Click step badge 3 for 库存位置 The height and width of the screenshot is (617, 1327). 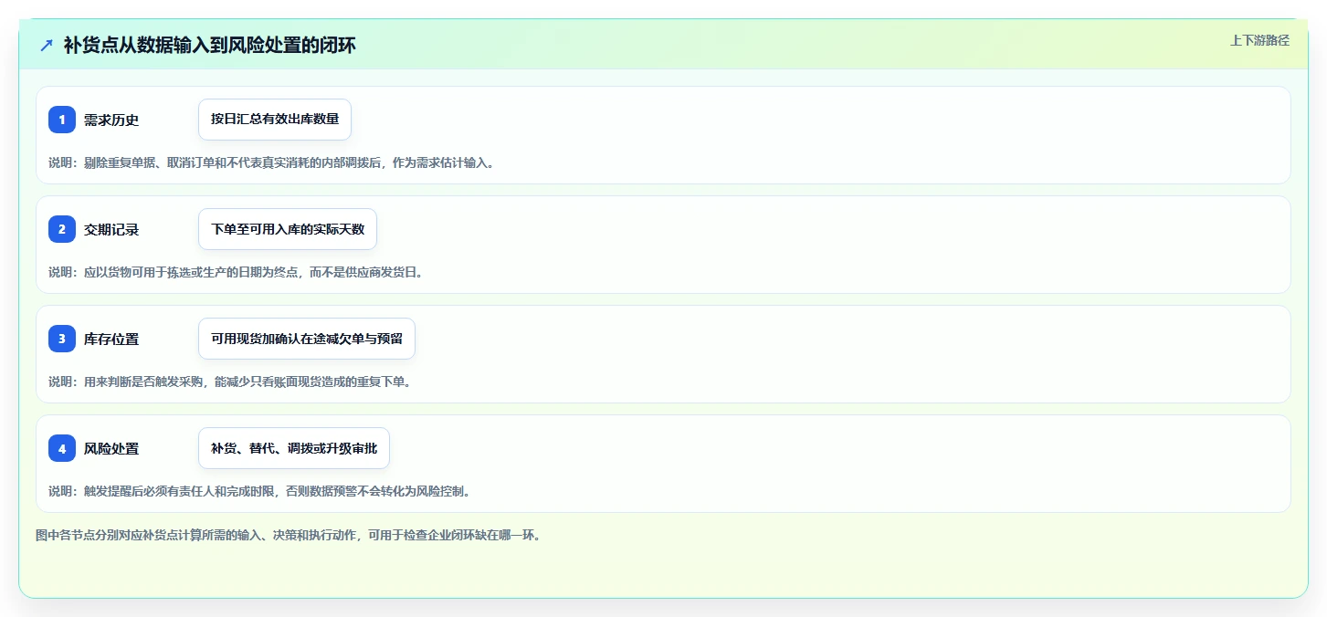[x=62, y=339]
